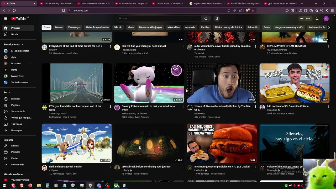
Task: Open the Diegodoal channel link
Action: pyautogui.click(x=272, y=110)
